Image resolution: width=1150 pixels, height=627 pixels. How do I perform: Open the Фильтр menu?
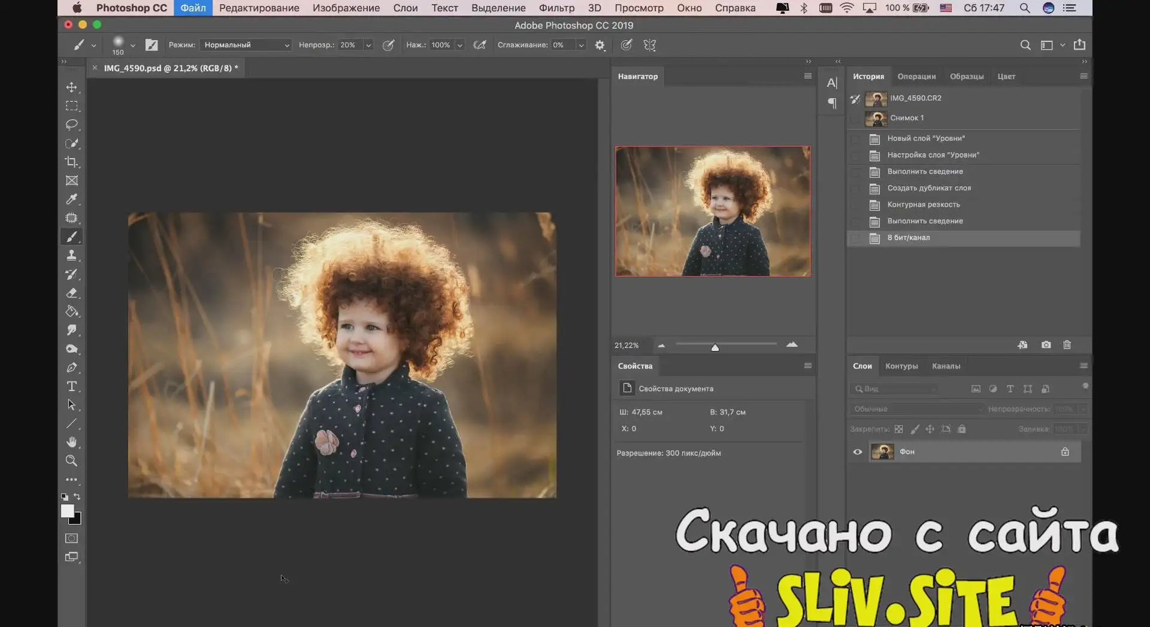pos(556,8)
